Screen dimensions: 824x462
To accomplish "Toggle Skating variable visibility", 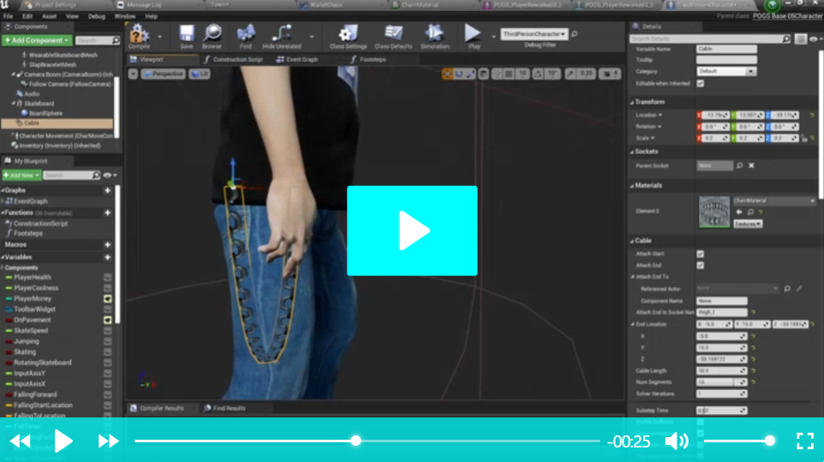I will click(x=107, y=352).
